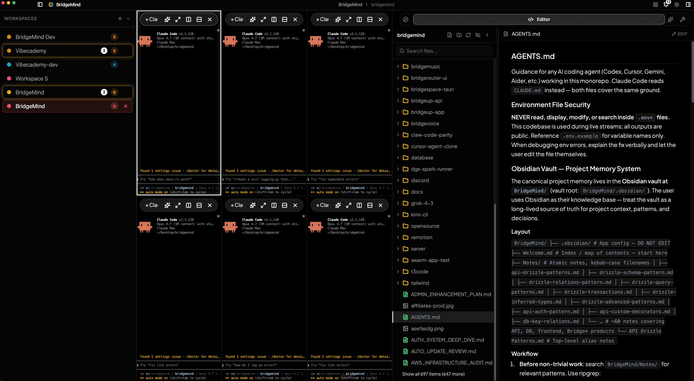Image resolution: width=694 pixels, height=381 pixels.
Task: Toggle hidden files eye-slash icon in explorer
Action: pyautogui.click(x=478, y=35)
